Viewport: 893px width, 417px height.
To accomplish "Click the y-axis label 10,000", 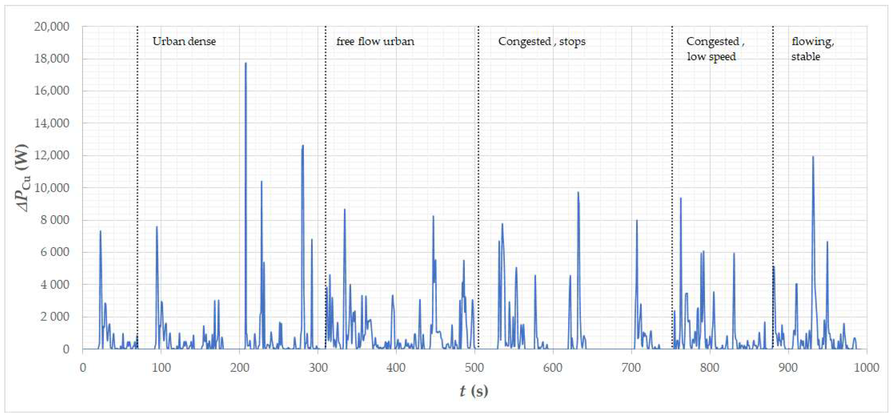I will [52, 188].
